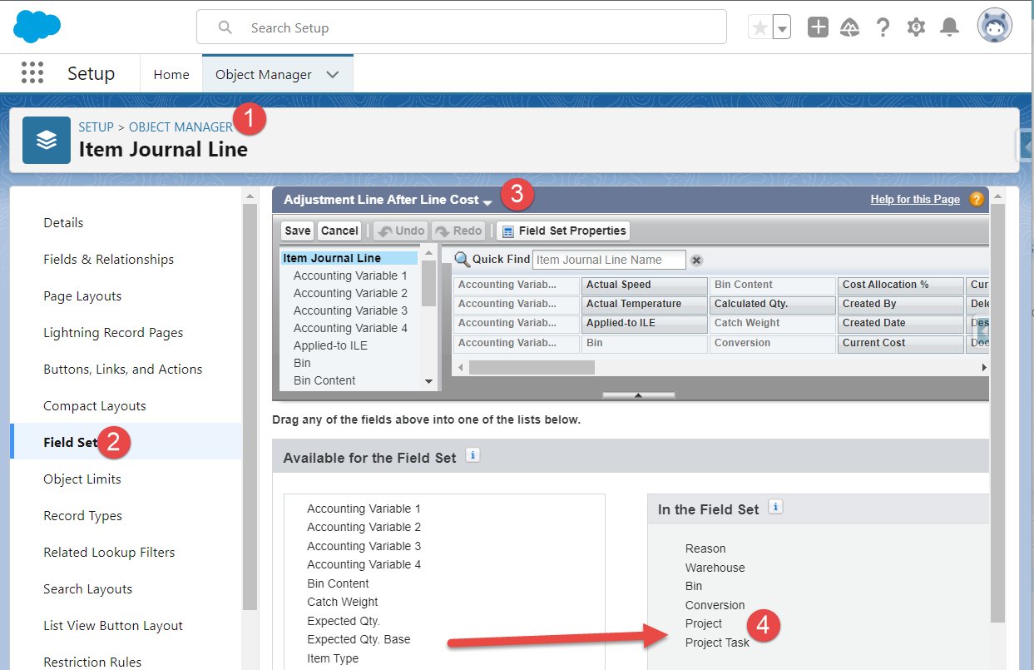Open Buttons, Links, and Actions
The image size is (1034, 670).
tap(123, 369)
